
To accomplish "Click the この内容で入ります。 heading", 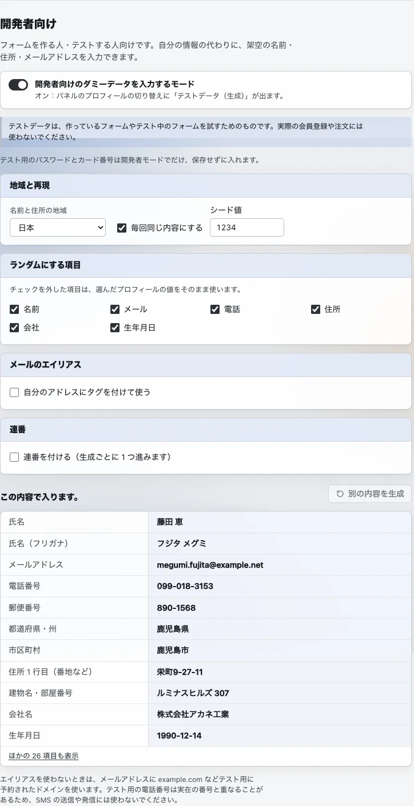I will click(39, 497).
